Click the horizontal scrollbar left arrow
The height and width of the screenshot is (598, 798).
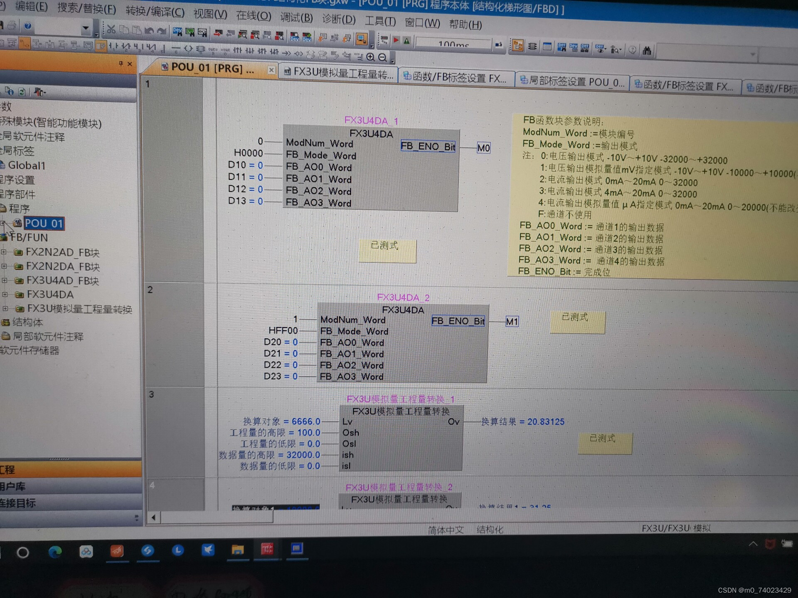pos(153,517)
